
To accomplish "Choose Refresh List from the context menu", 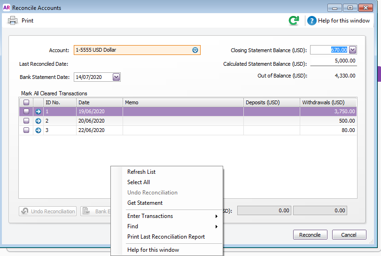I will click(x=141, y=172).
